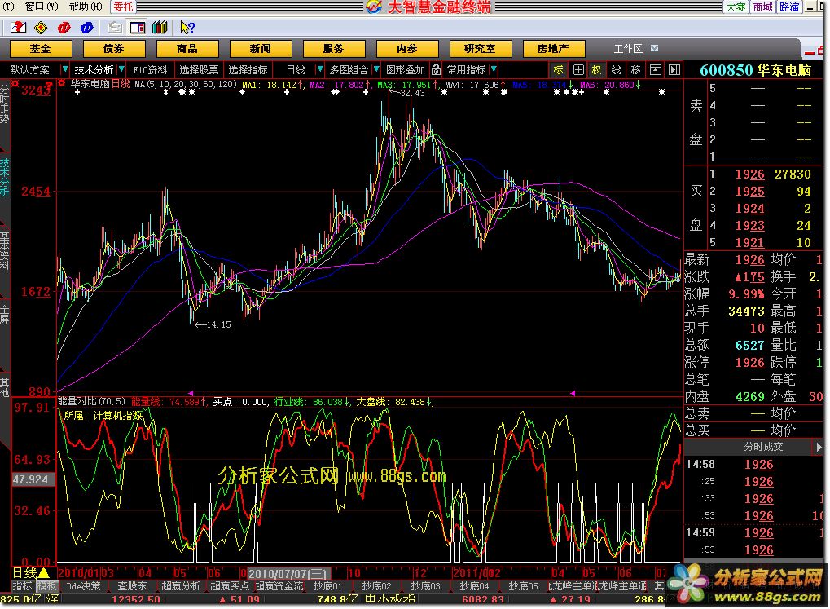Viewport: 830px width, 609px height.
Task: Click the yellow diamond up-arrow icon
Action: click(x=41, y=27)
